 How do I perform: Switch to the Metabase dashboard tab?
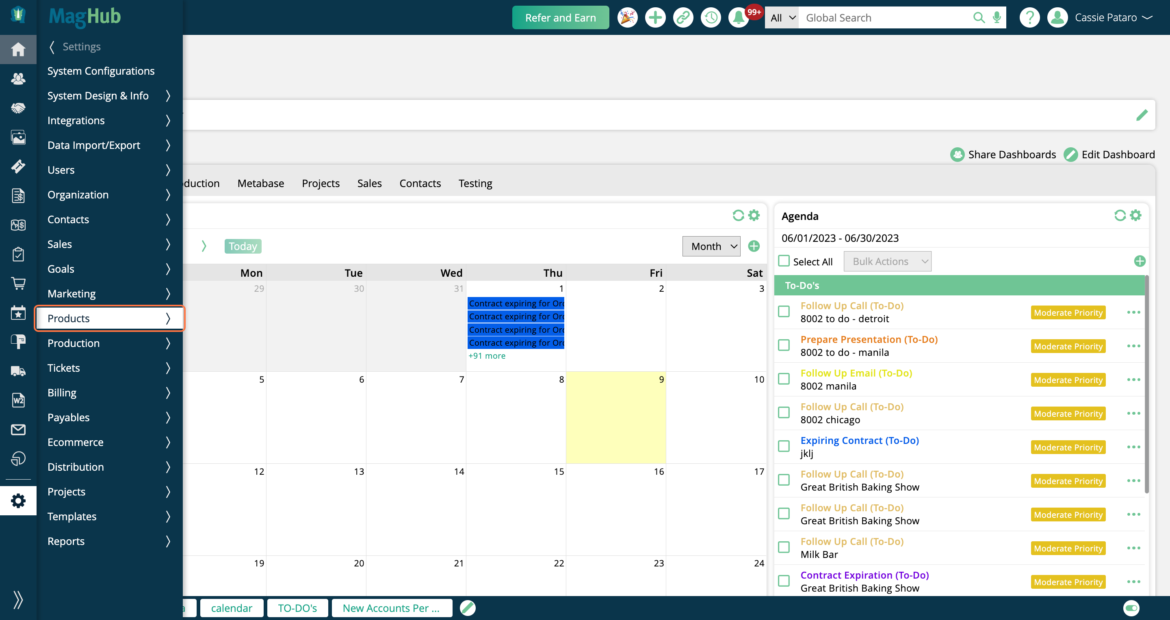coord(261,183)
